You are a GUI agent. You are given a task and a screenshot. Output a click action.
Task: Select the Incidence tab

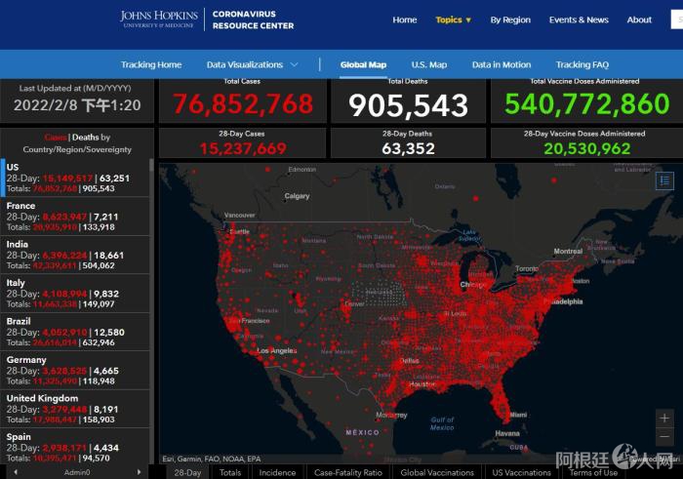tap(277, 472)
